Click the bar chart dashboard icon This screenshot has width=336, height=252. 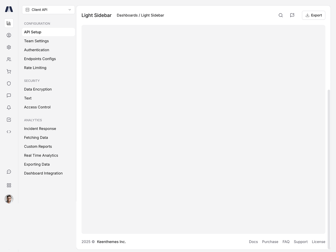point(9,23)
